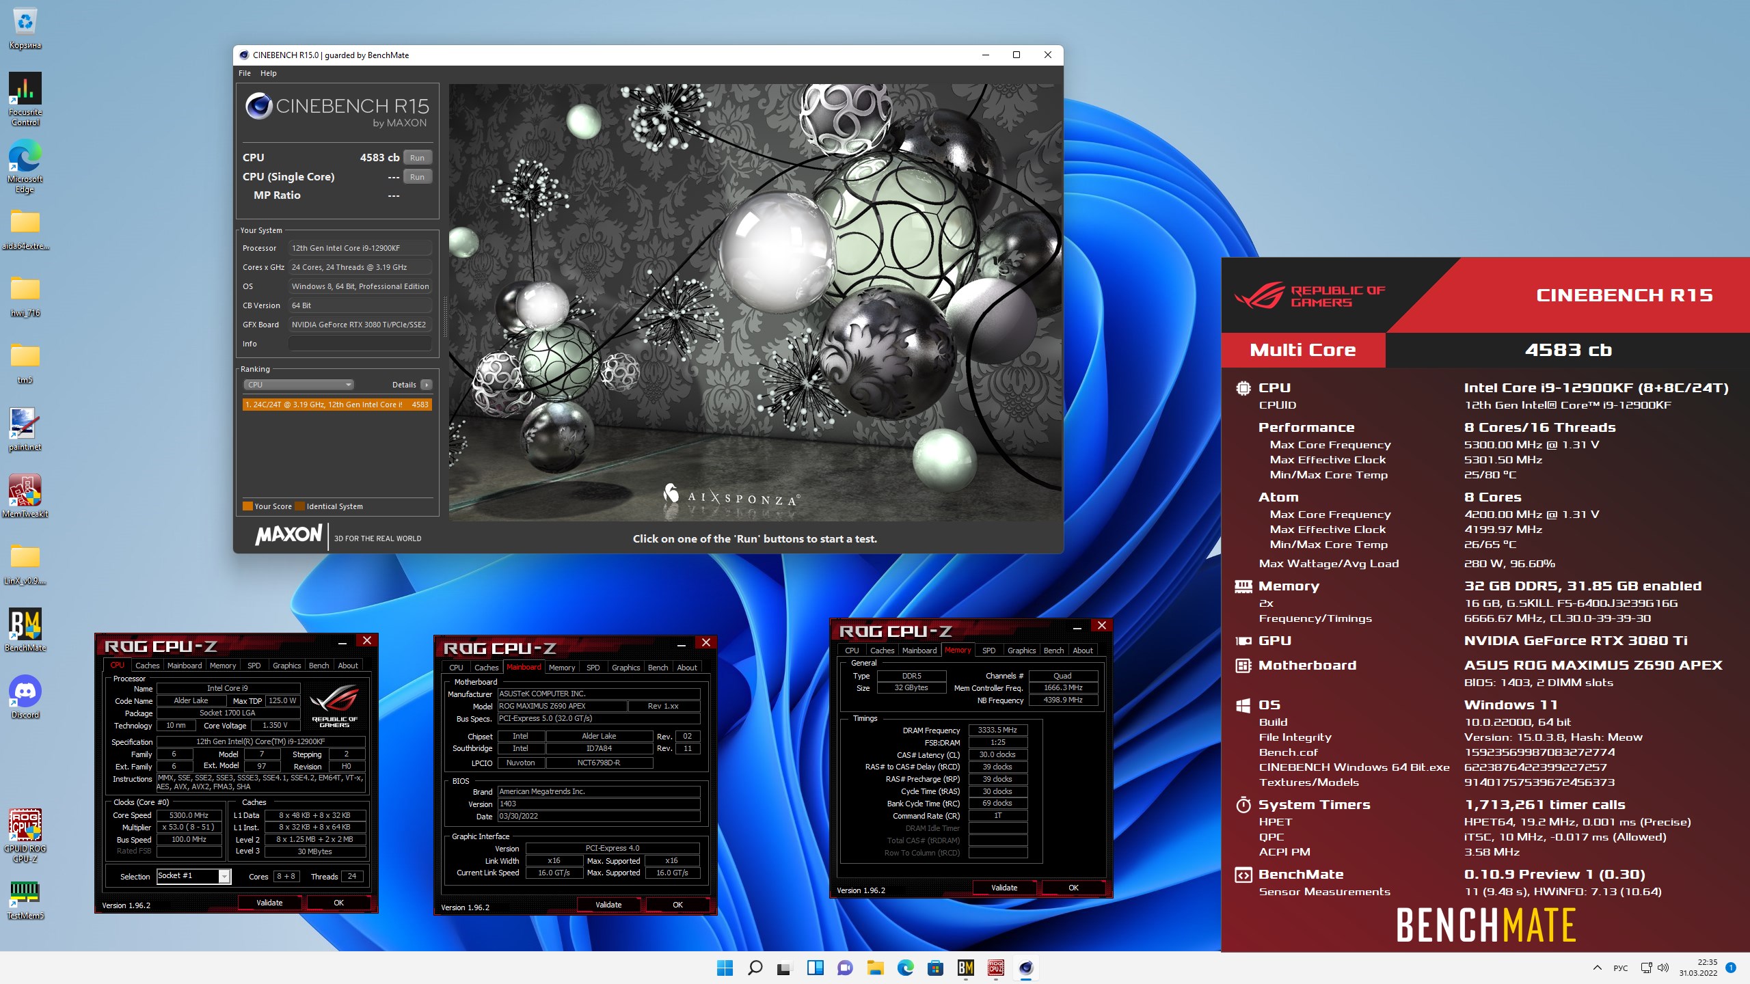Open Bench tab in left CPU-Z window
This screenshot has width=1750, height=984.
coord(319,666)
